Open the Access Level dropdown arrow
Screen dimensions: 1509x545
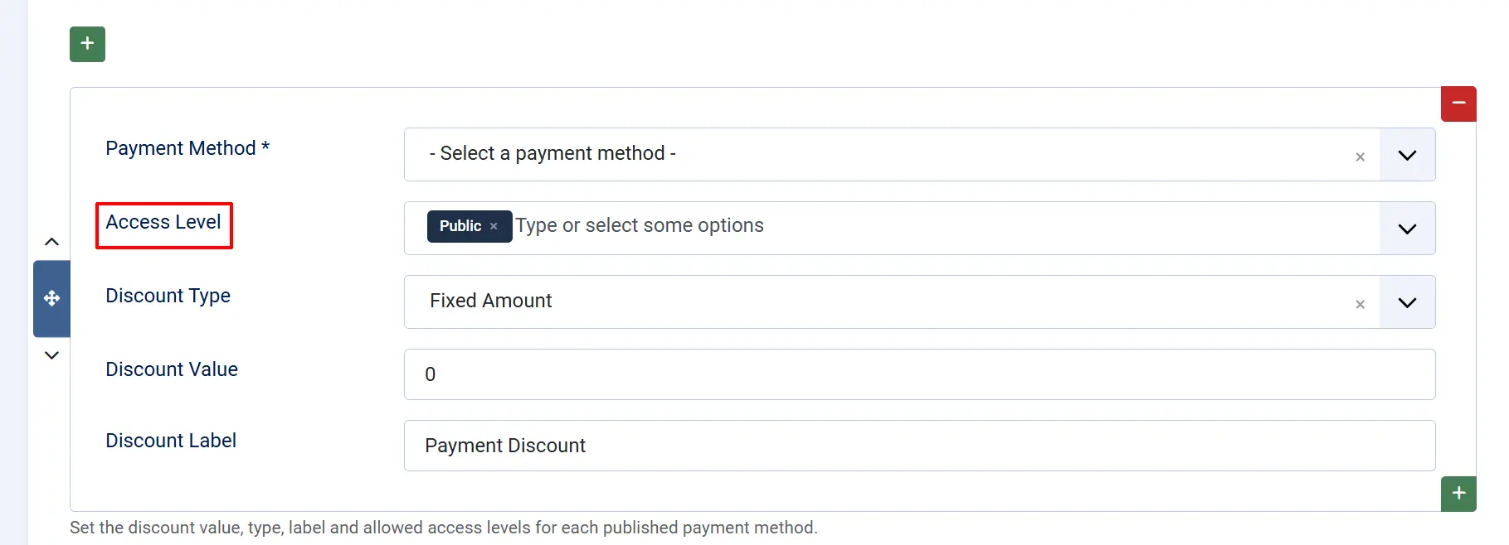1407,229
